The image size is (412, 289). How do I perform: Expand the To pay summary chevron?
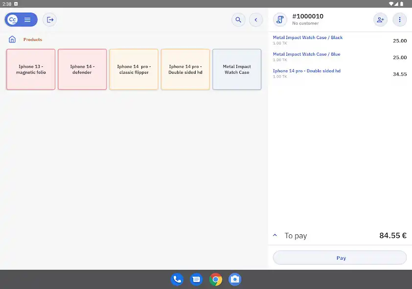point(275,235)
